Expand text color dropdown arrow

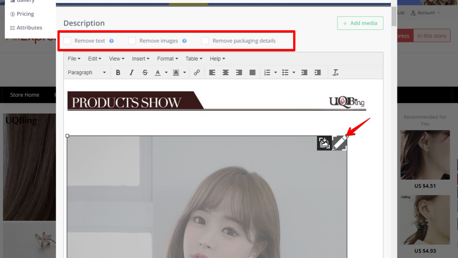tap(166, 73)
